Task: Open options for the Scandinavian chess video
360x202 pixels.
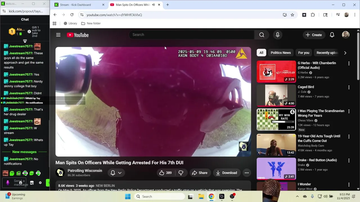Action: 349,111
